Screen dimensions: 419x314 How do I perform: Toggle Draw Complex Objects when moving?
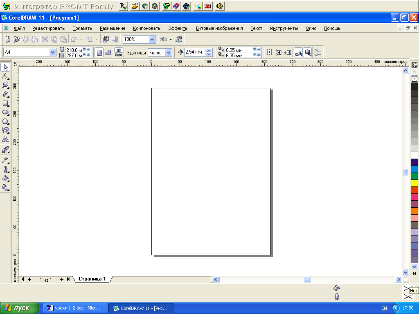(298, 52)
